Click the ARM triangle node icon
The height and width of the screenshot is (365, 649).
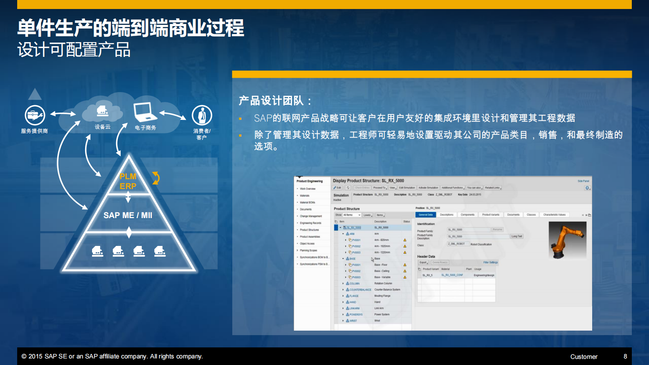click(x=348, y=234)
